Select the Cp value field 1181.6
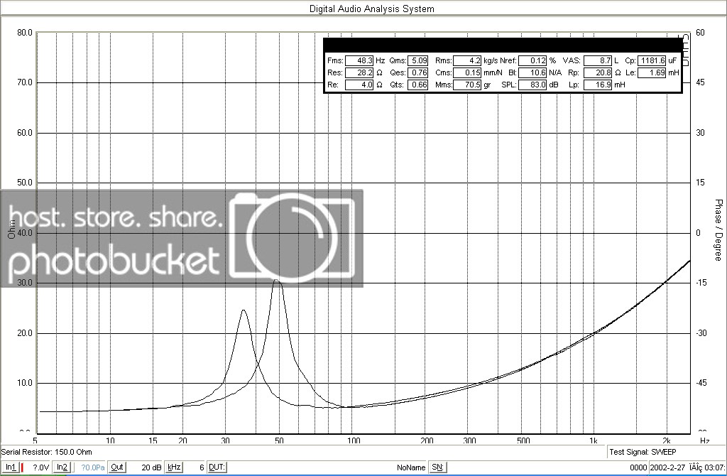The image size is (727, 476). click(x=652, y=61)
